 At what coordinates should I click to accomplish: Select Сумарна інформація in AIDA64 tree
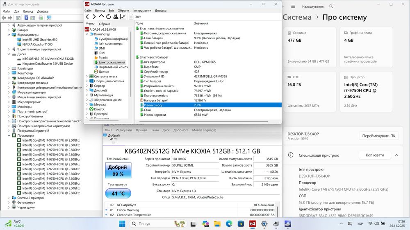(x=111, y=39)
